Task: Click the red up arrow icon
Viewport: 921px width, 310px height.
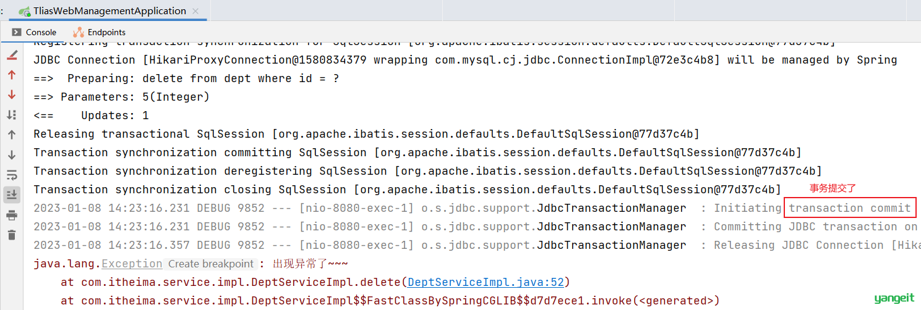Action: (x=12, y=75)
